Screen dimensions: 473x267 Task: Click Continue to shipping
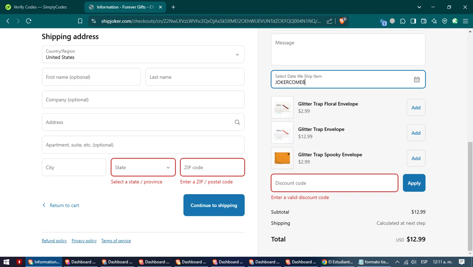tap(214, 205)
